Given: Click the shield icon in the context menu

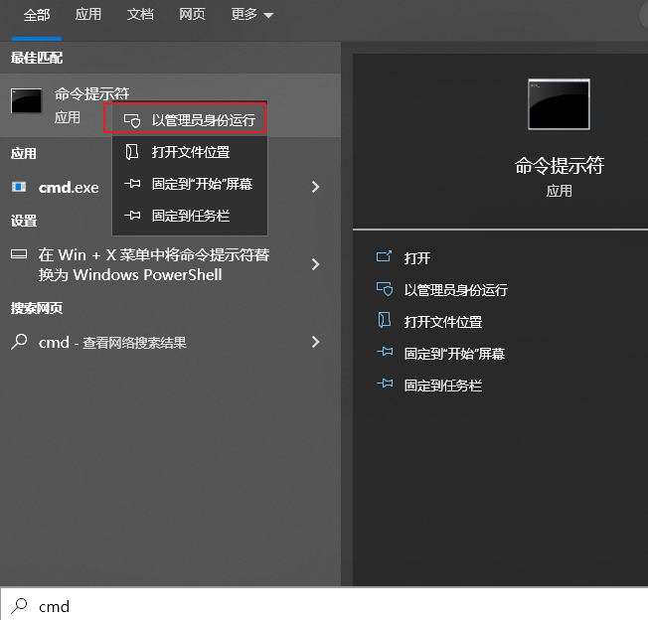Looking at the screenshot, I should click(132, 120).
